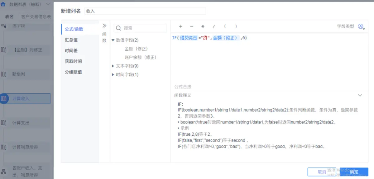Collapse the 函数释义 section chevron
The image size is (374, 179).
[360, 95]
